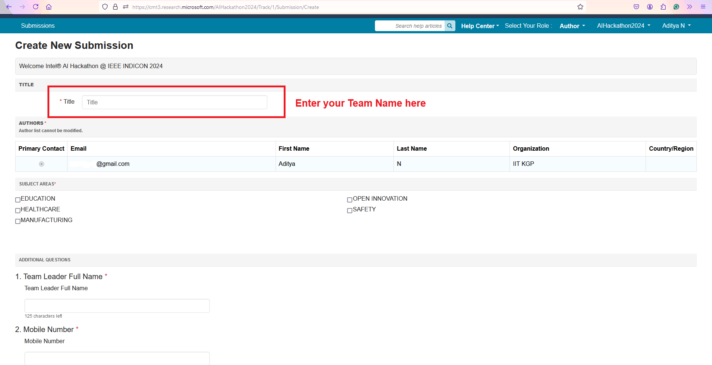712x365 pixels.
Task: Check the MANUFACTURING subject area
Action: [18, 221]
